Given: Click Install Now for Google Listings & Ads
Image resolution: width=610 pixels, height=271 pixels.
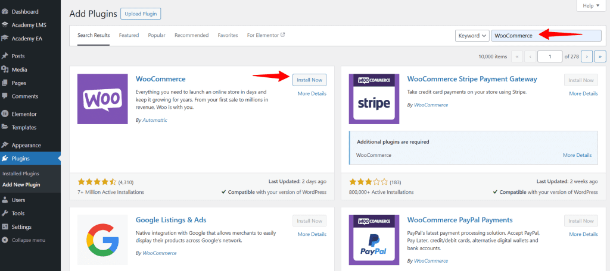Looking at the screenshot, I should [309, 221].
